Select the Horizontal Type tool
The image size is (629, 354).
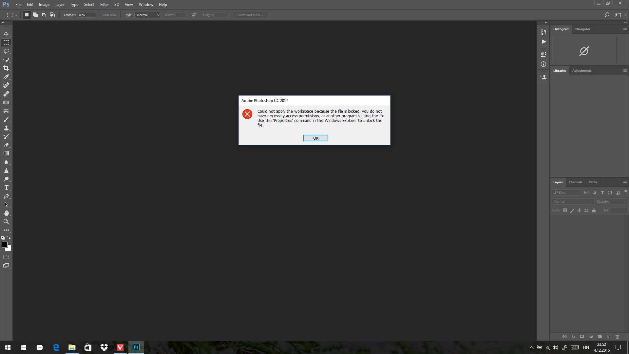pyautogui.click(x=6, y=188)
